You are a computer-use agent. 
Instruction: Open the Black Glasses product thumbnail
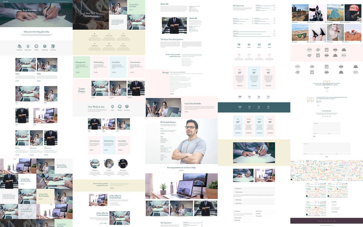click(x=300, y=32)
